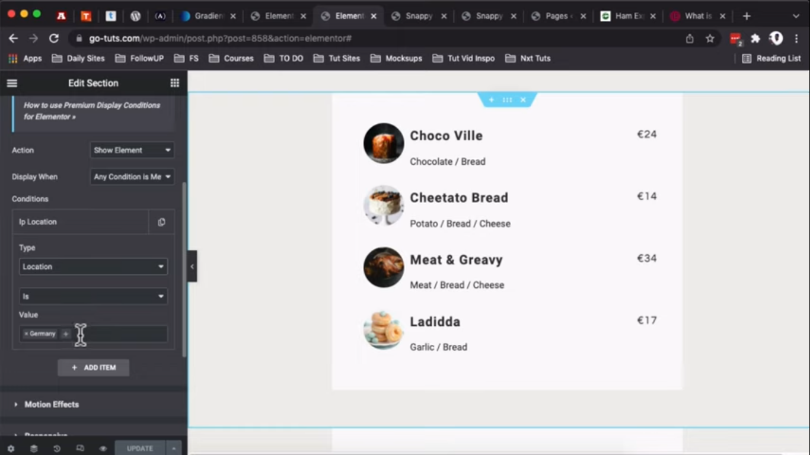Viewport: 810px width, 455px height.
Task: Click the Value tags input field
Action: [x=93, y=334]
